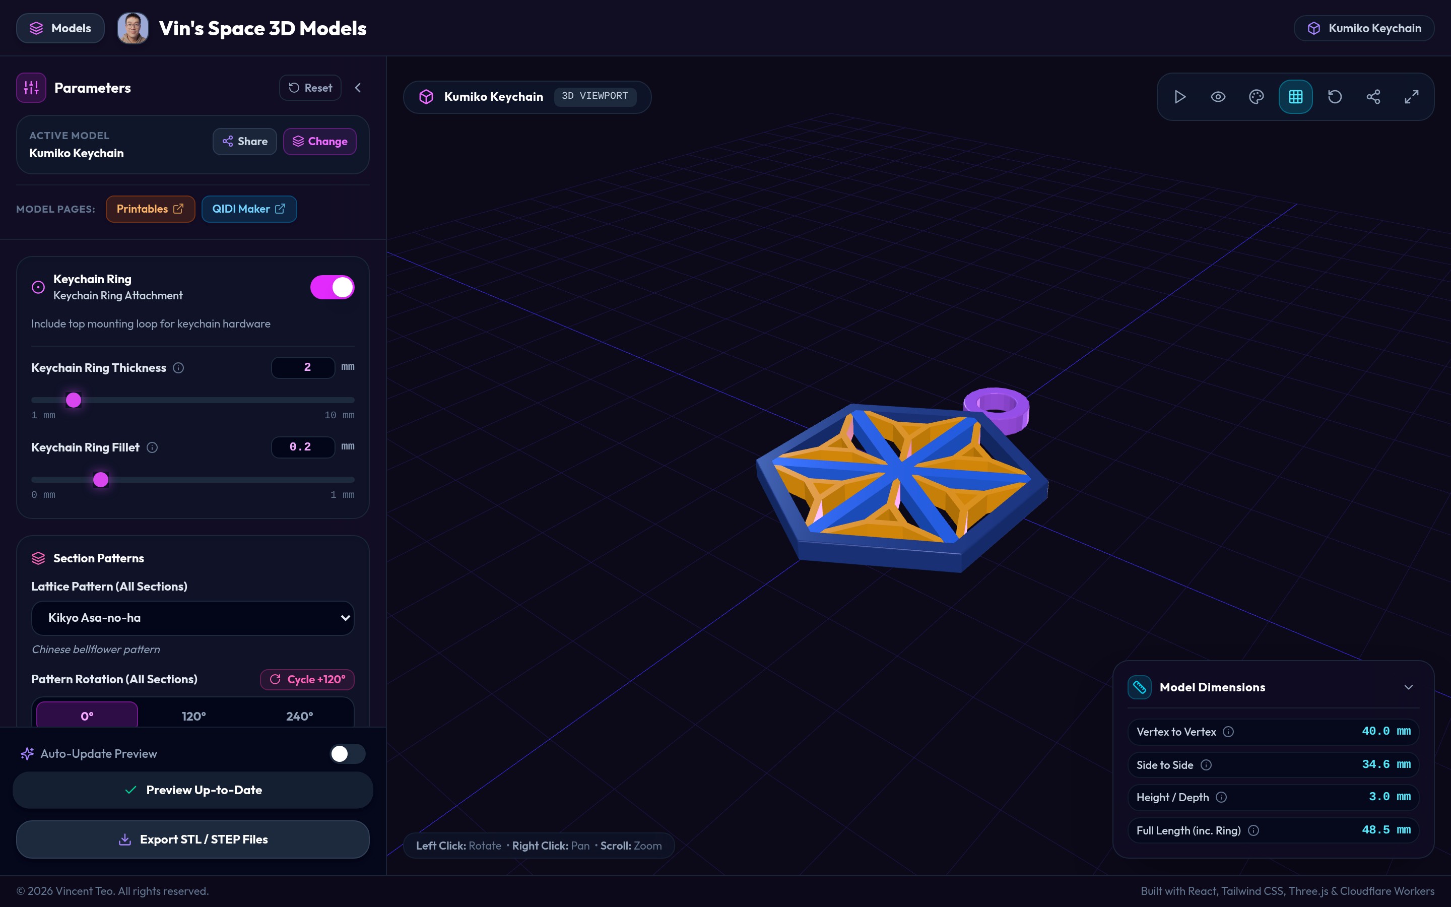Viewport: 1451px width, 907px height.
Task: Click the share icon in viewport toolbar
Action: pos(1373,97)
